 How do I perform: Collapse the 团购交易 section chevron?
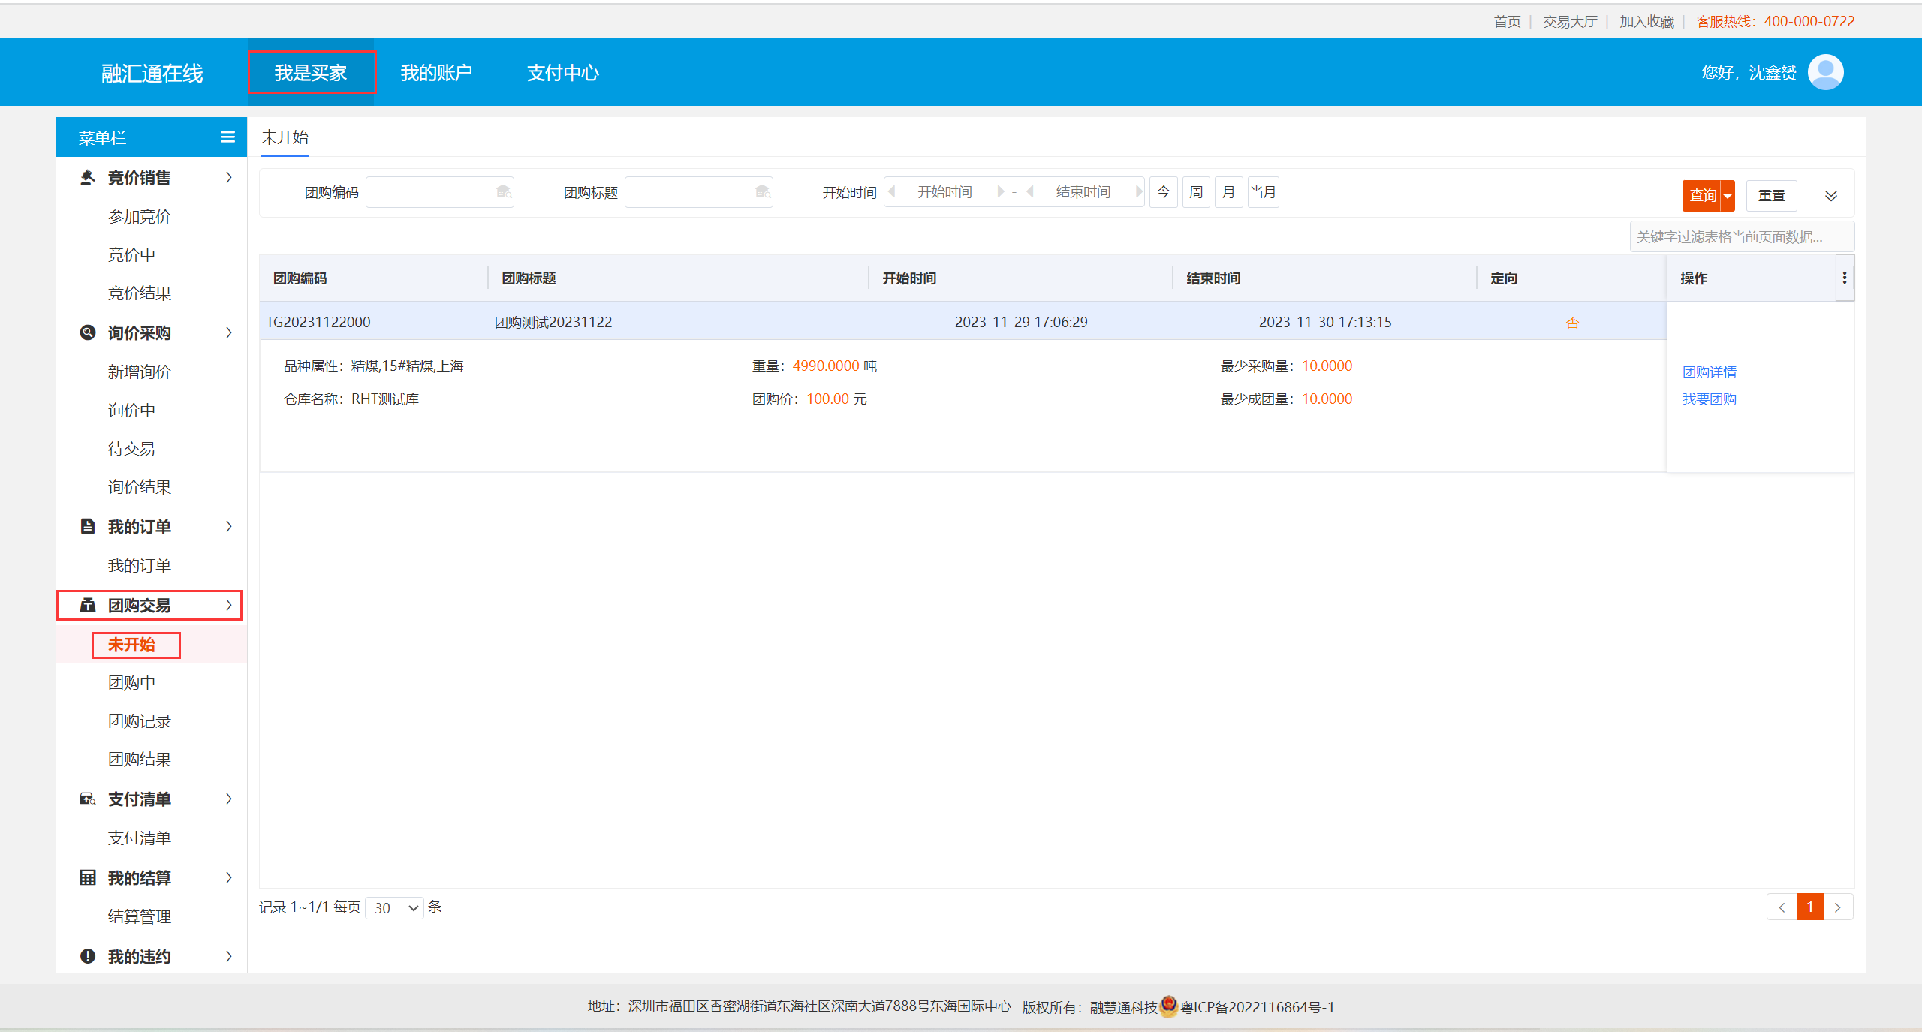pos(229,605)
